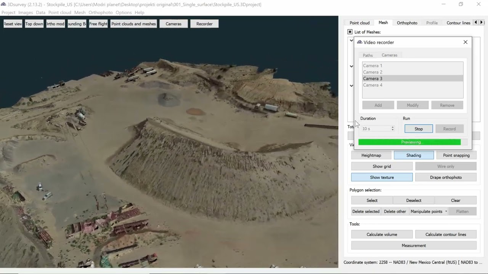Toggle Show grid
The width and height of the screenshot is (488, 274).
382,166
